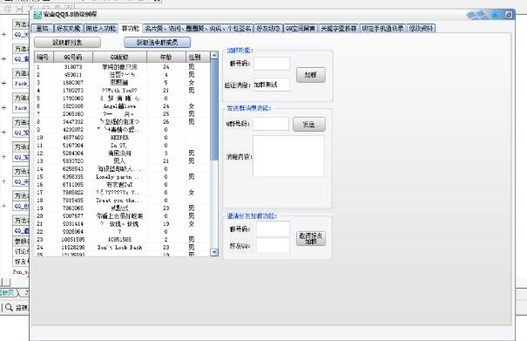Click QQ number 3447332 in the list

pyautogui.click(x=73, y=122)
